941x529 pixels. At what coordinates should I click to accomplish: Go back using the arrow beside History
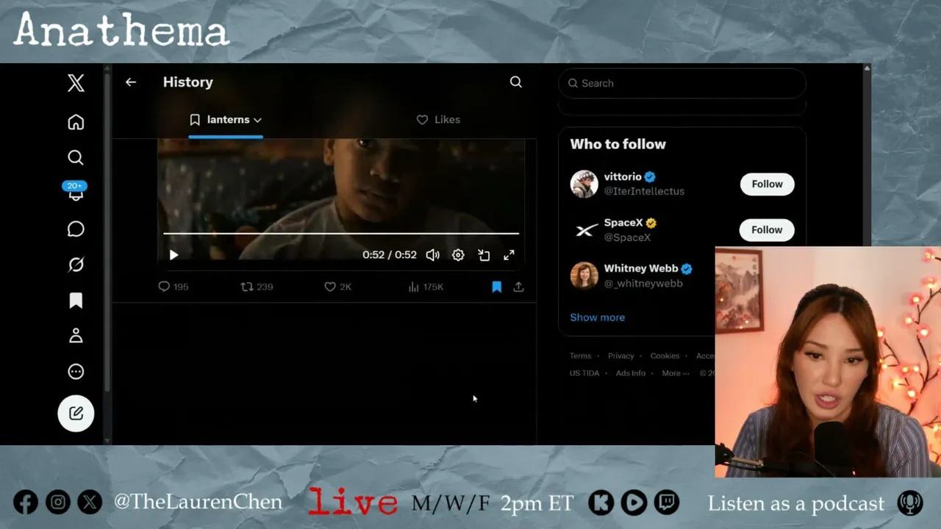[131, 82]
